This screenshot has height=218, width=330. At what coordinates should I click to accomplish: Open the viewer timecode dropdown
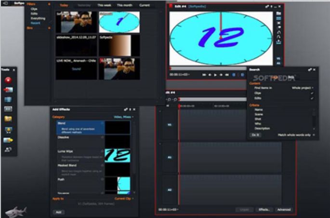(x=180, y=75)
